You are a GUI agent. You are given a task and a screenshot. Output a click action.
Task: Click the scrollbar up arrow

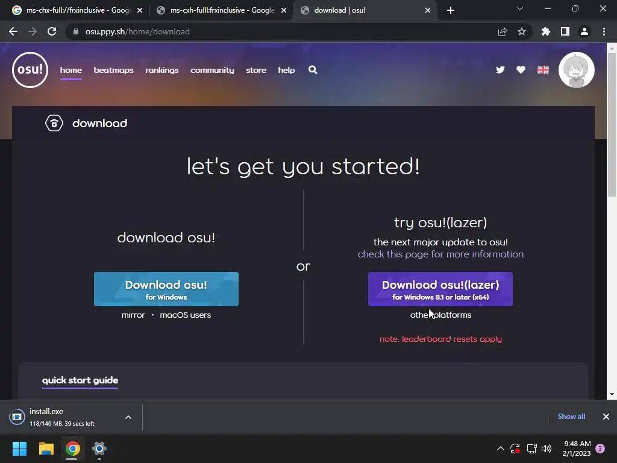(612, 48)
